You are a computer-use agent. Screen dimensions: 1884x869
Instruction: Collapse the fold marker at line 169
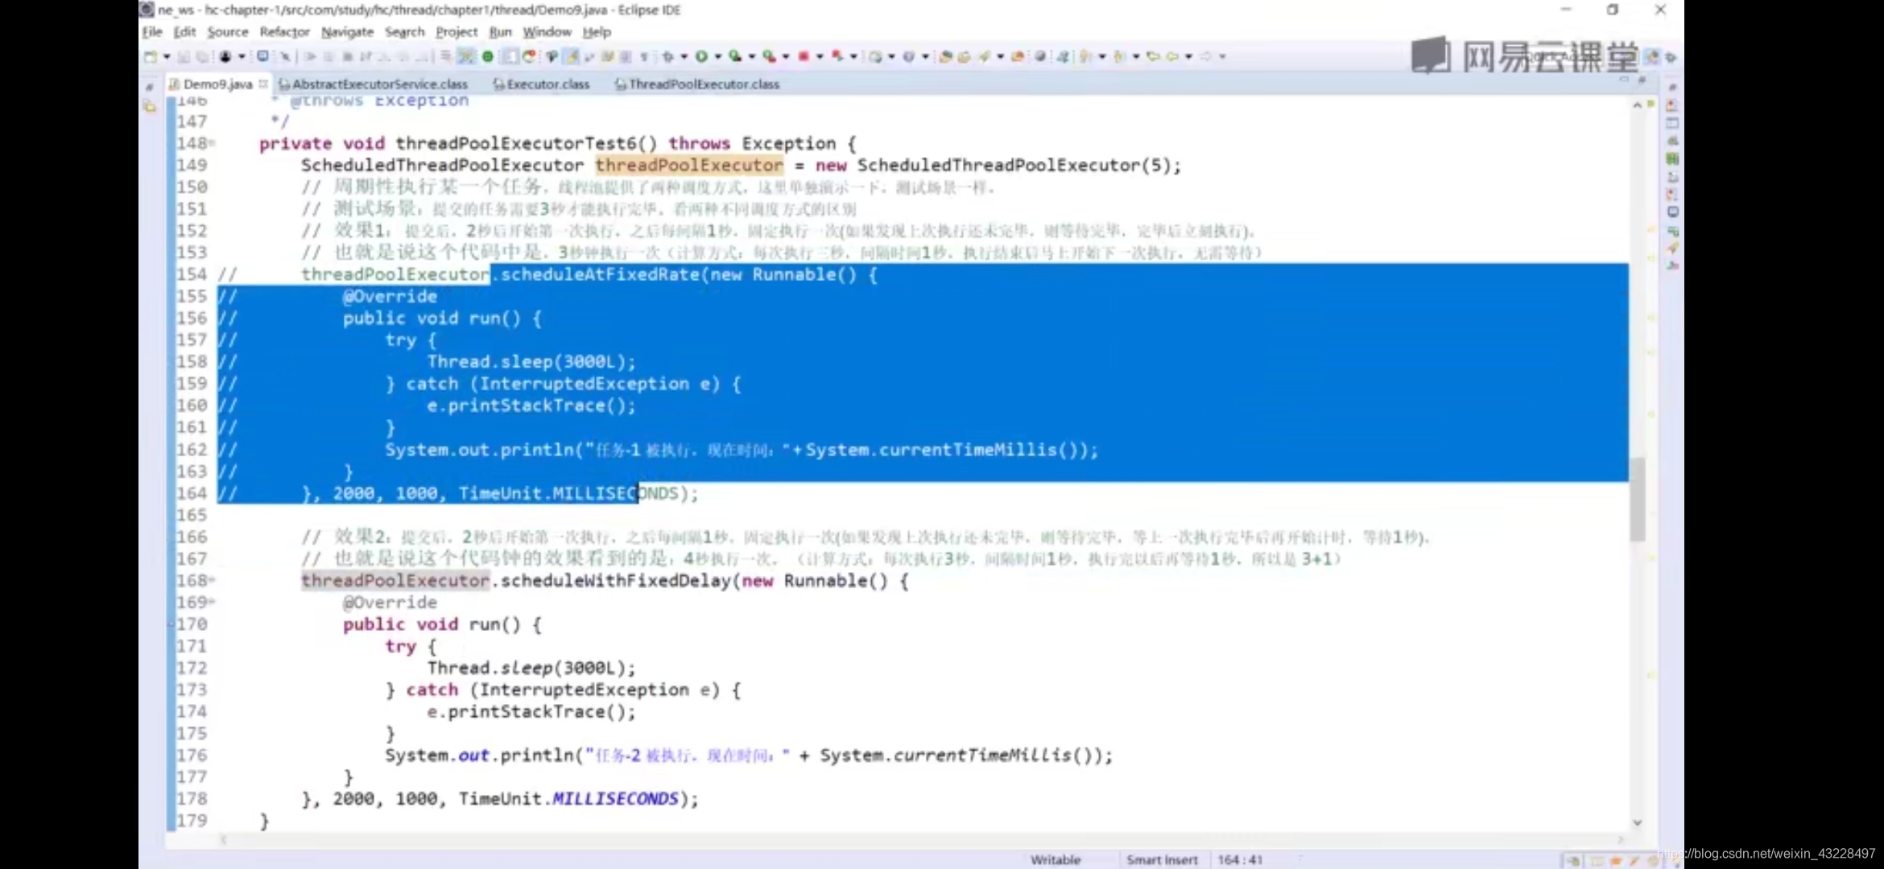point(213,602)
